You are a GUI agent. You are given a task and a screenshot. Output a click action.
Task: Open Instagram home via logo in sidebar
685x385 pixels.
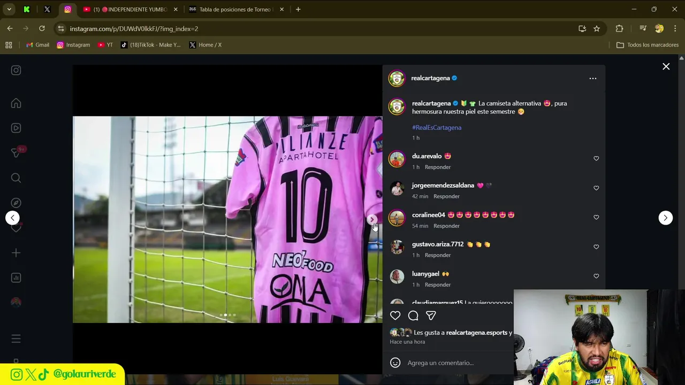16,70
